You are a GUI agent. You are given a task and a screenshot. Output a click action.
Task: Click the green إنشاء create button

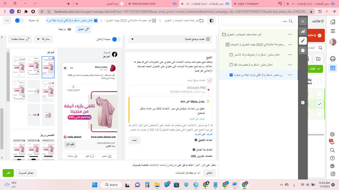tap(315, 69)
